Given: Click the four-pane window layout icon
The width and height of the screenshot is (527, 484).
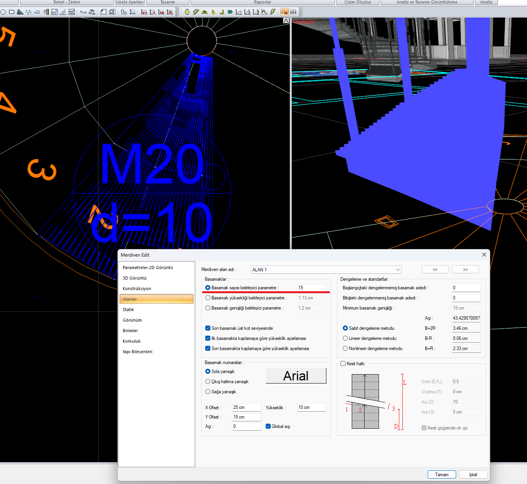Looking at the screenshot, I should point(112,12).
